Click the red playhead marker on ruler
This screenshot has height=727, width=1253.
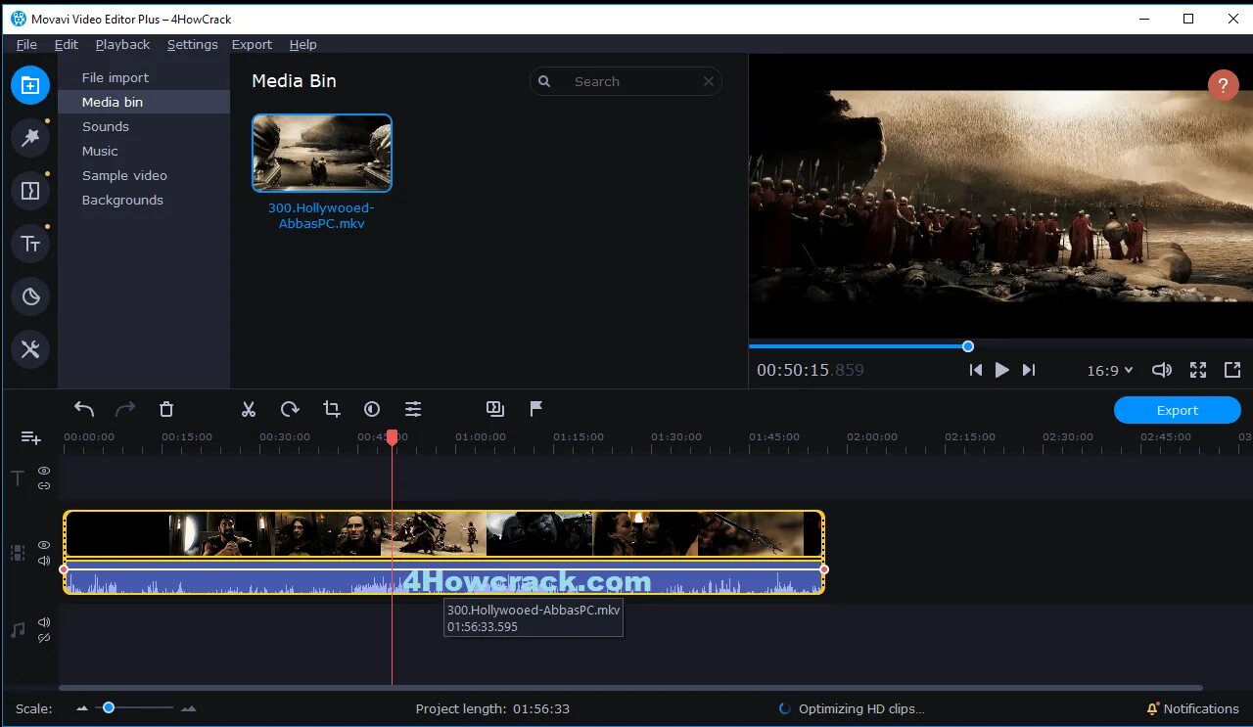(x=392, y=437)
